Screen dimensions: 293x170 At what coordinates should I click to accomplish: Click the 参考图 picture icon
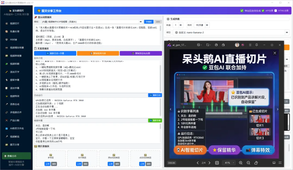click(51, 155)
